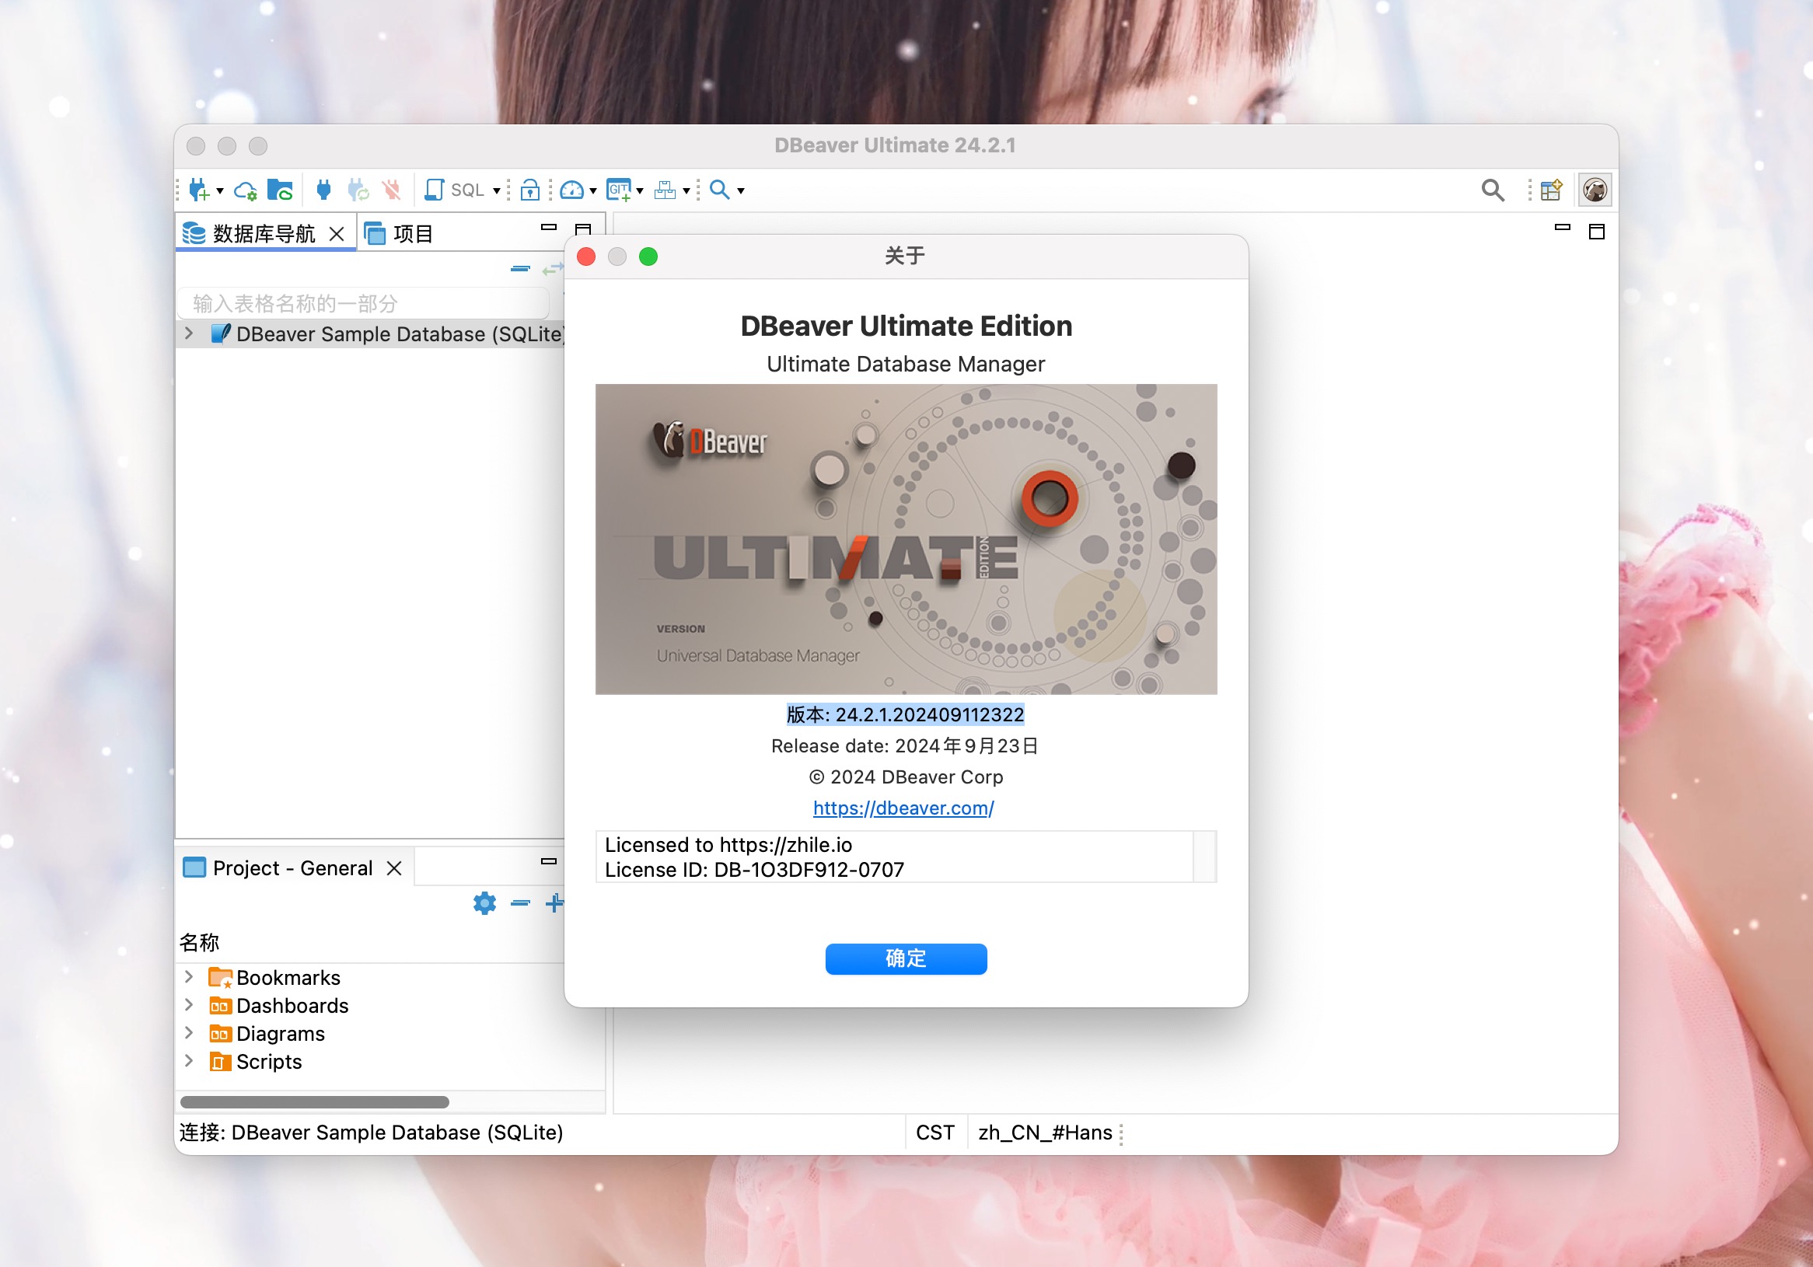1813x1267 pixels.
Task: Expand the SQL editor dropdown arrow
Action: point(497,190)
